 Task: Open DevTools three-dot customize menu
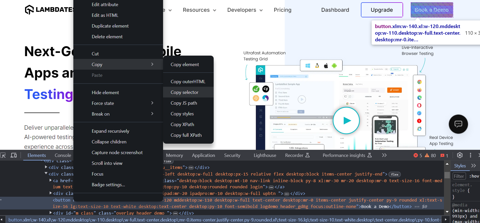[470, 155]
